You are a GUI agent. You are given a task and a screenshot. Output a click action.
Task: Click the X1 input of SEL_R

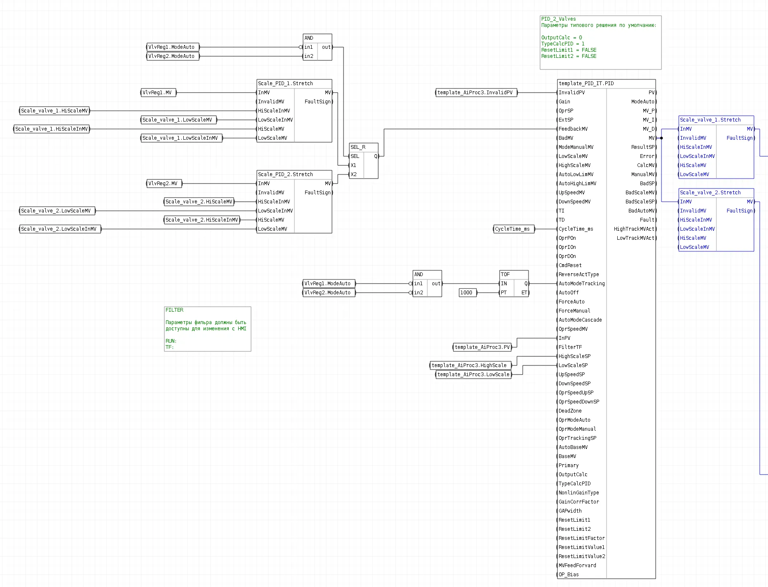(x=353, y=165)
